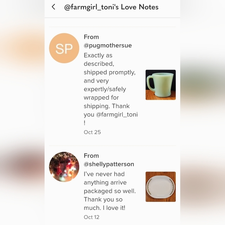
Task: Open the @shellypatterson profile link
Action: [109, 164]
